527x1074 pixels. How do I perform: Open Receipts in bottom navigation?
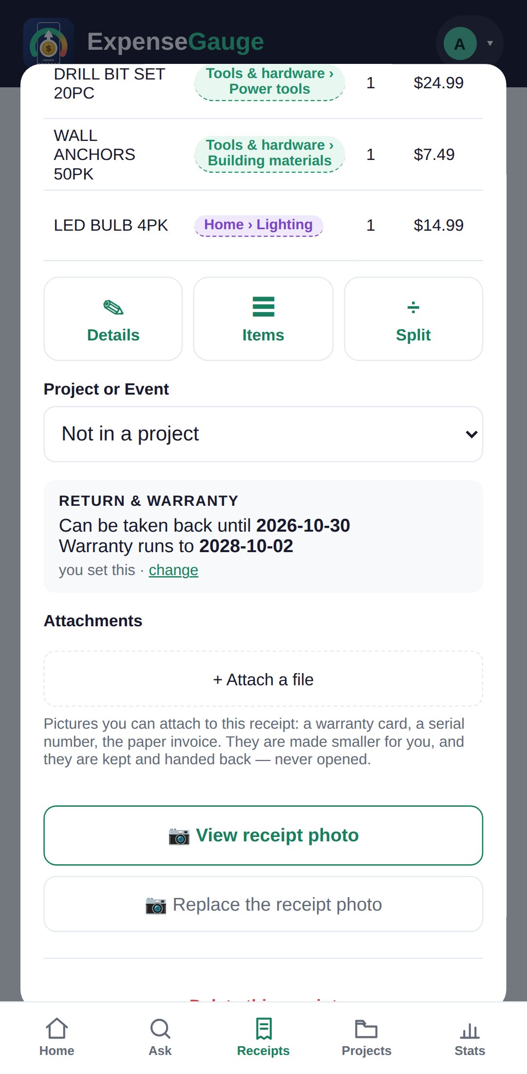(x=263, y=1037)
